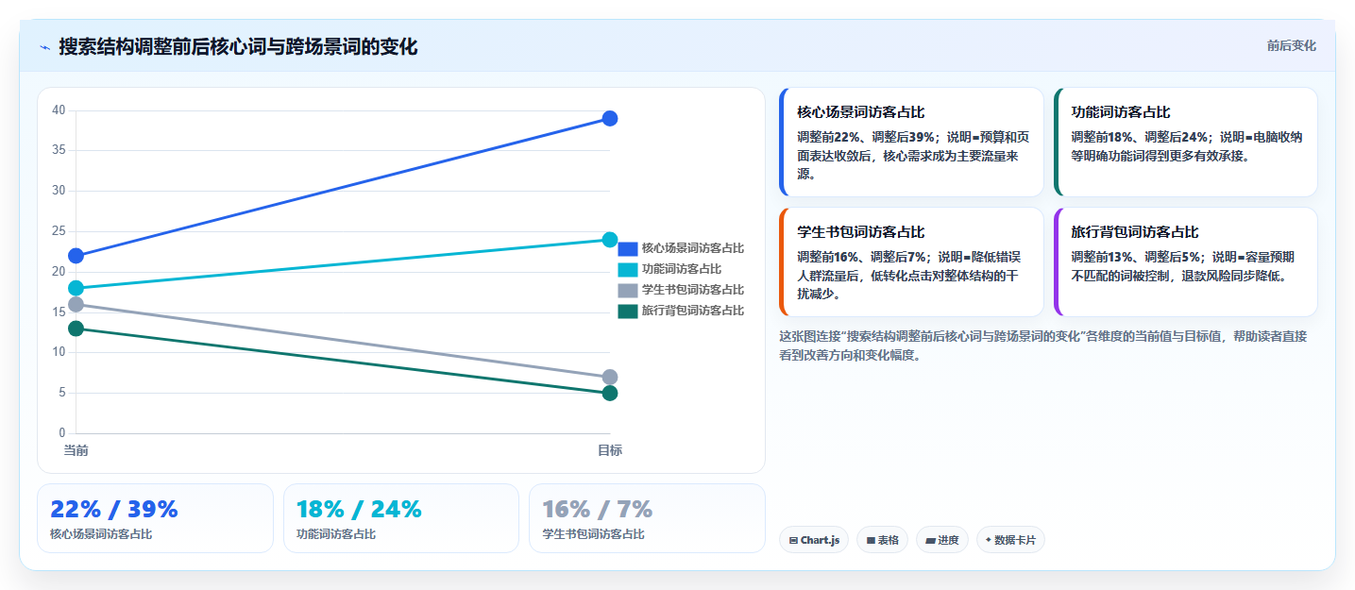
Task: Open the 旅行背包词访客占比 detail card
Action: click(x=1185, y=262)
